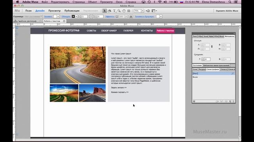
Task: Toggle the effects checkbox icon
Action: tap(117, 17)
